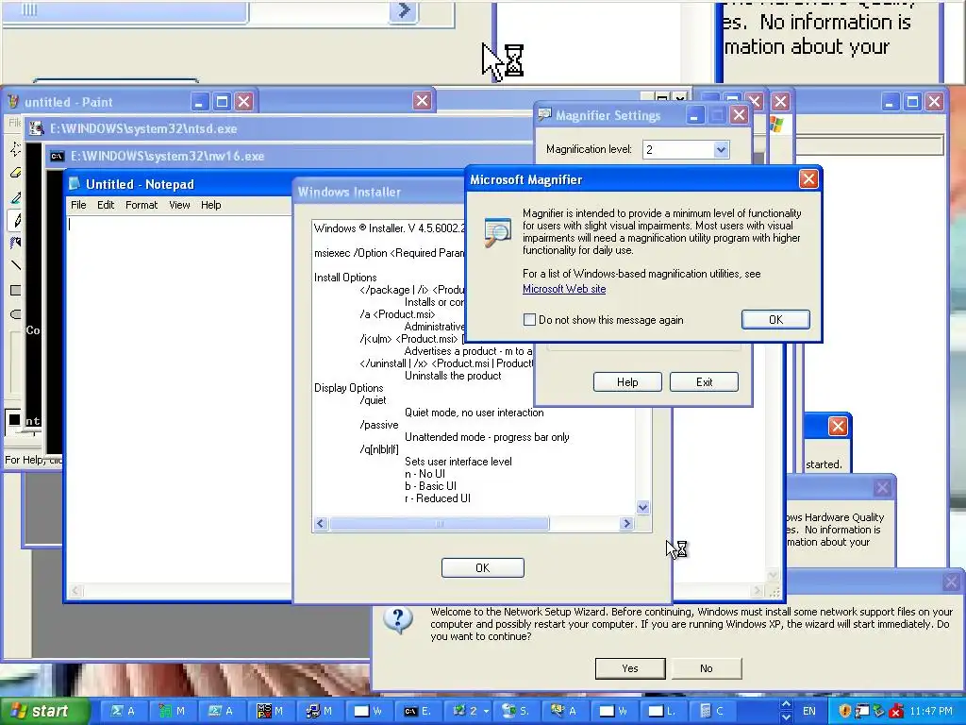Click the Magnifier Settings title icon

pyautogui.click(x=544, y=115)
